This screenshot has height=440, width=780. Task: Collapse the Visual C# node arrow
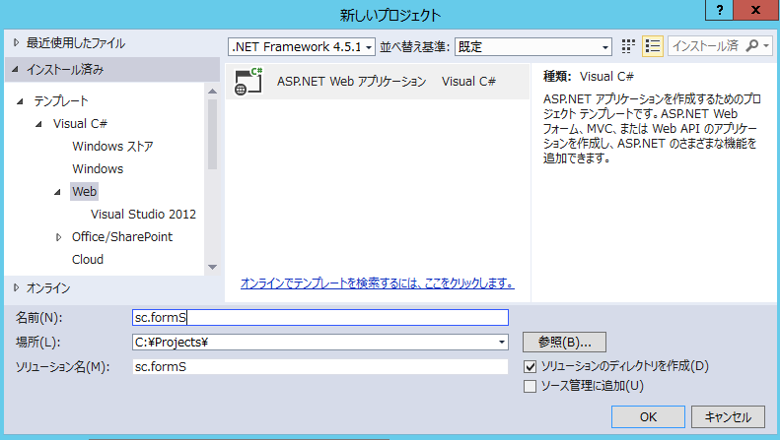point(38,124)
